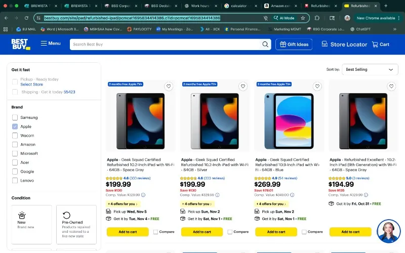Go to Best Buy home via logo
The height and width of the screenshot is (253, 405).
tap(21, 44)
